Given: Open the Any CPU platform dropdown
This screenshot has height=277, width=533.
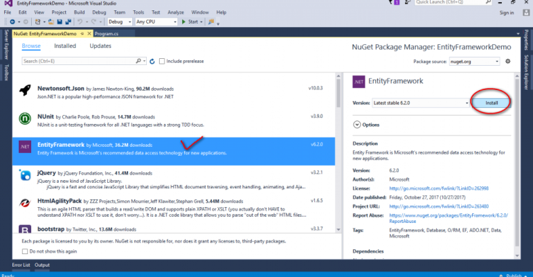Looking at the screenshot, I should [x=156, y=21].
